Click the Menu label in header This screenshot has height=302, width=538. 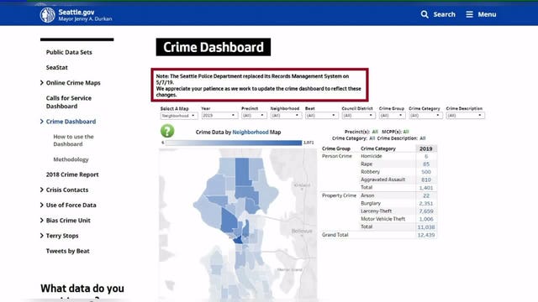click(488, 14)
